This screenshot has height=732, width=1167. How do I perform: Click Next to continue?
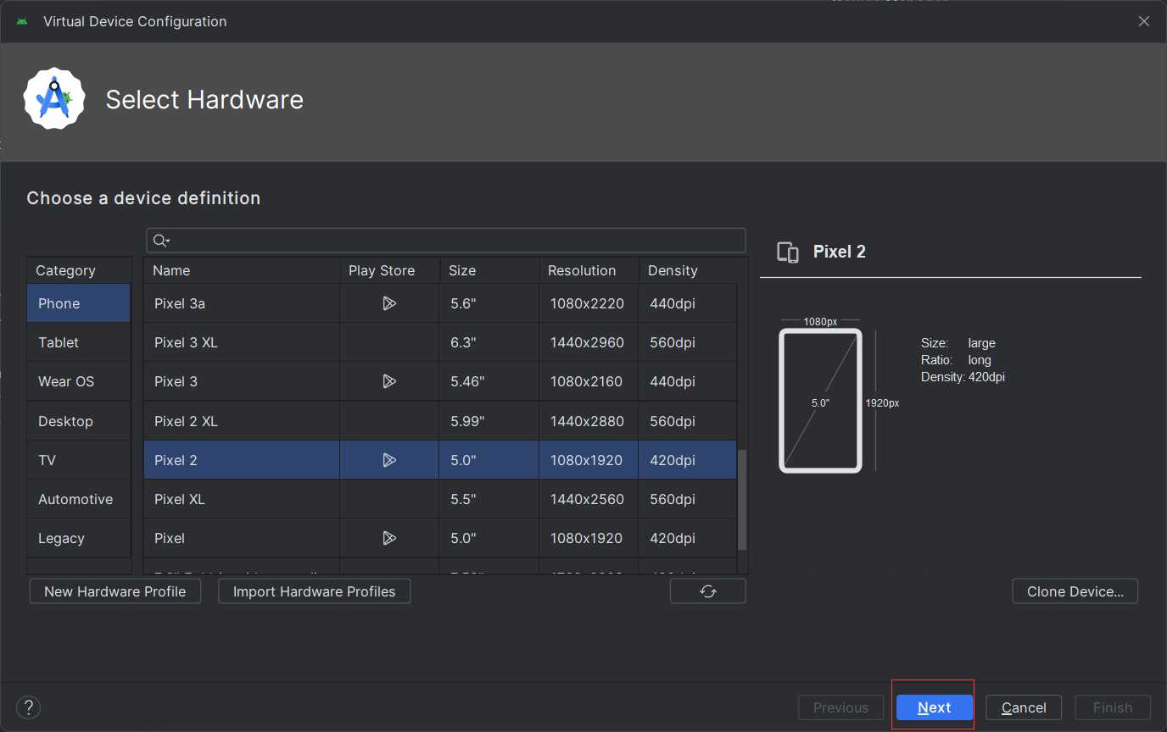click(934, 707)
